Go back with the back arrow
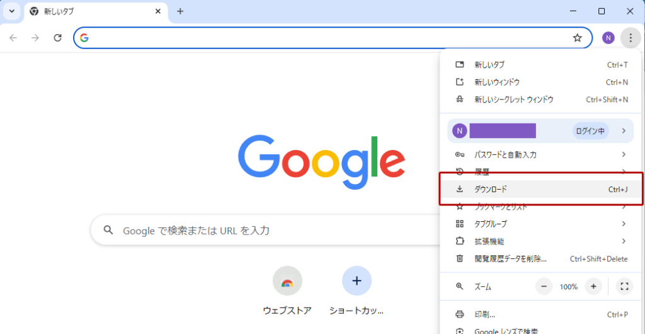 (14, 38)
